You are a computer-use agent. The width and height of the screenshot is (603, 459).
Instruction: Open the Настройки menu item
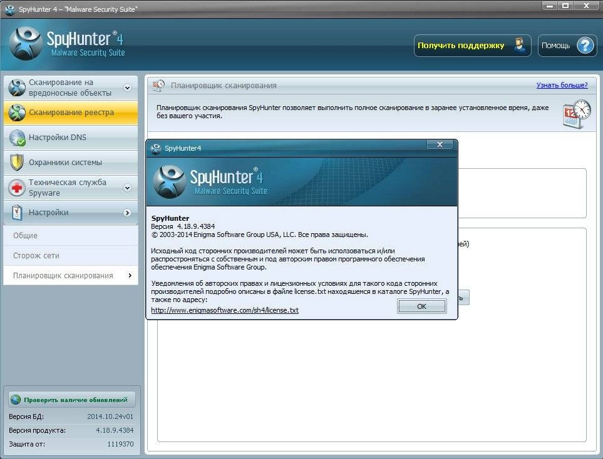click(71, 213)
